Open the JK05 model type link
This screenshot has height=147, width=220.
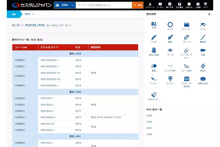[149, 134]
